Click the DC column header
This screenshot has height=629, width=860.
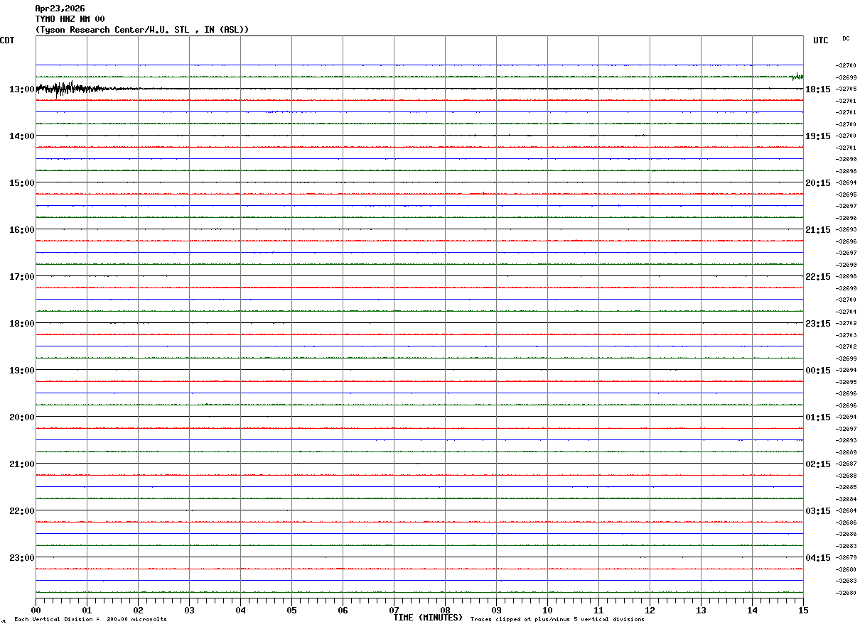(x=846, y=38)
